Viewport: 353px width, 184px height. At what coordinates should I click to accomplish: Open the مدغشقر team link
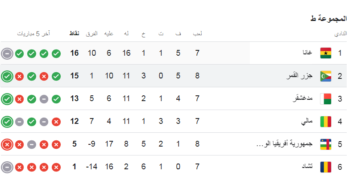(301, 98)
